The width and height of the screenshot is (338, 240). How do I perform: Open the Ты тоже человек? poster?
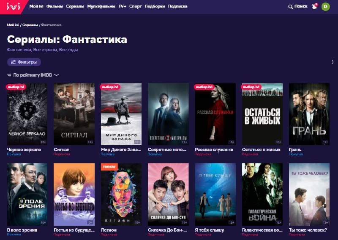click(x=309, y=194)
